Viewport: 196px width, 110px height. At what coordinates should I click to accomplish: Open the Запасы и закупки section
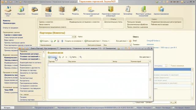(48, 11)
